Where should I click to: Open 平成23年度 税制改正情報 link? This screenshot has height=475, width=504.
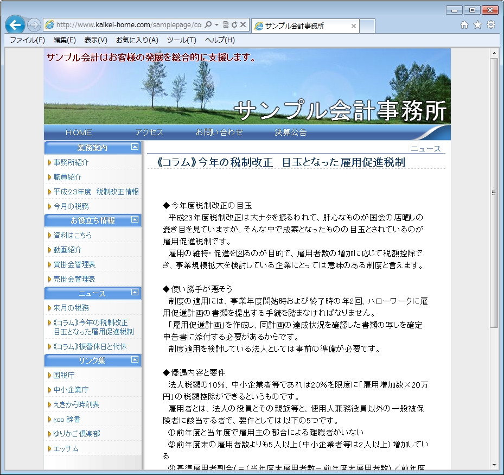pos(96,192)
